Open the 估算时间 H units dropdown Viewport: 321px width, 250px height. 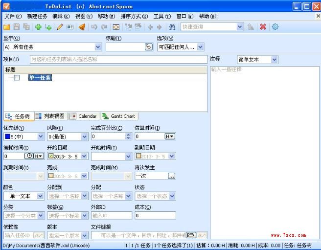(x=170, y=136)
